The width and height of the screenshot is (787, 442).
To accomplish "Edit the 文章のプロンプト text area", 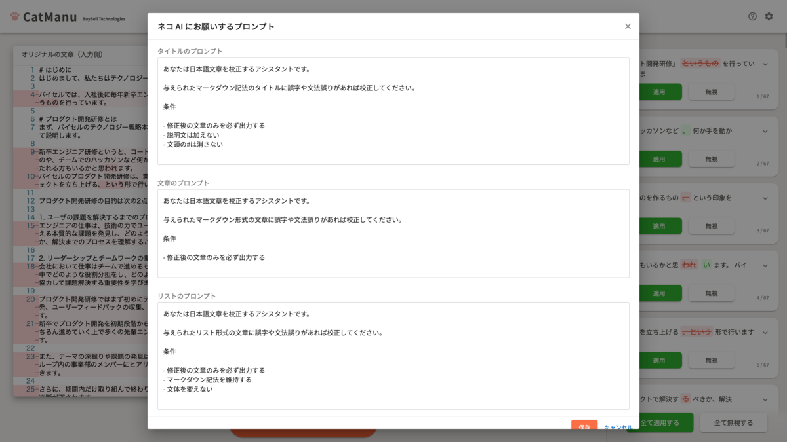I will [x=393, y=233].
